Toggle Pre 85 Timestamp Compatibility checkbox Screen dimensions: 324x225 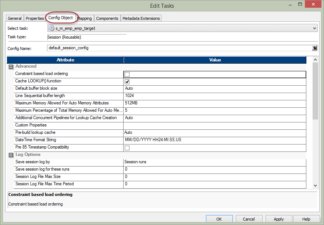click(127, 148)
